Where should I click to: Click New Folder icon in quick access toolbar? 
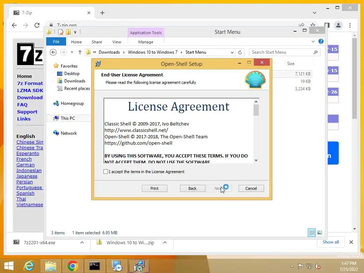tap(68, 32)
